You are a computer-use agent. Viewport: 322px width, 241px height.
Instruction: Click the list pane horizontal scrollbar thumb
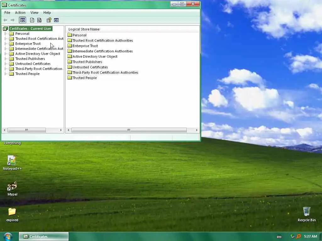point(129,130)
